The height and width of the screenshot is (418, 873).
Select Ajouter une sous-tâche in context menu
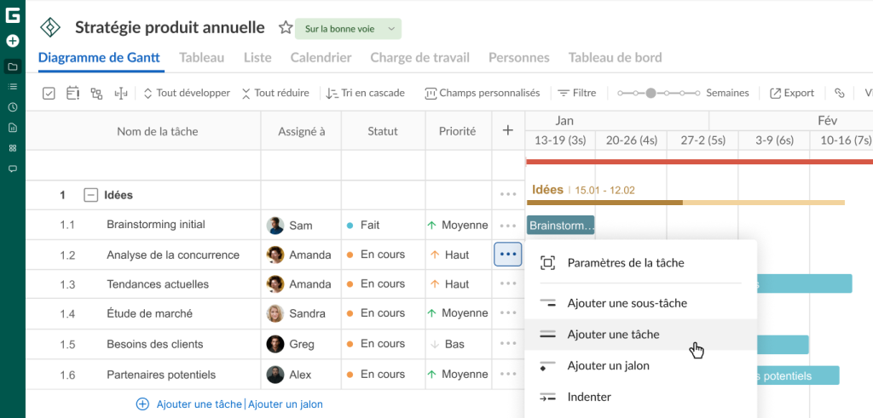pos(641,303)
